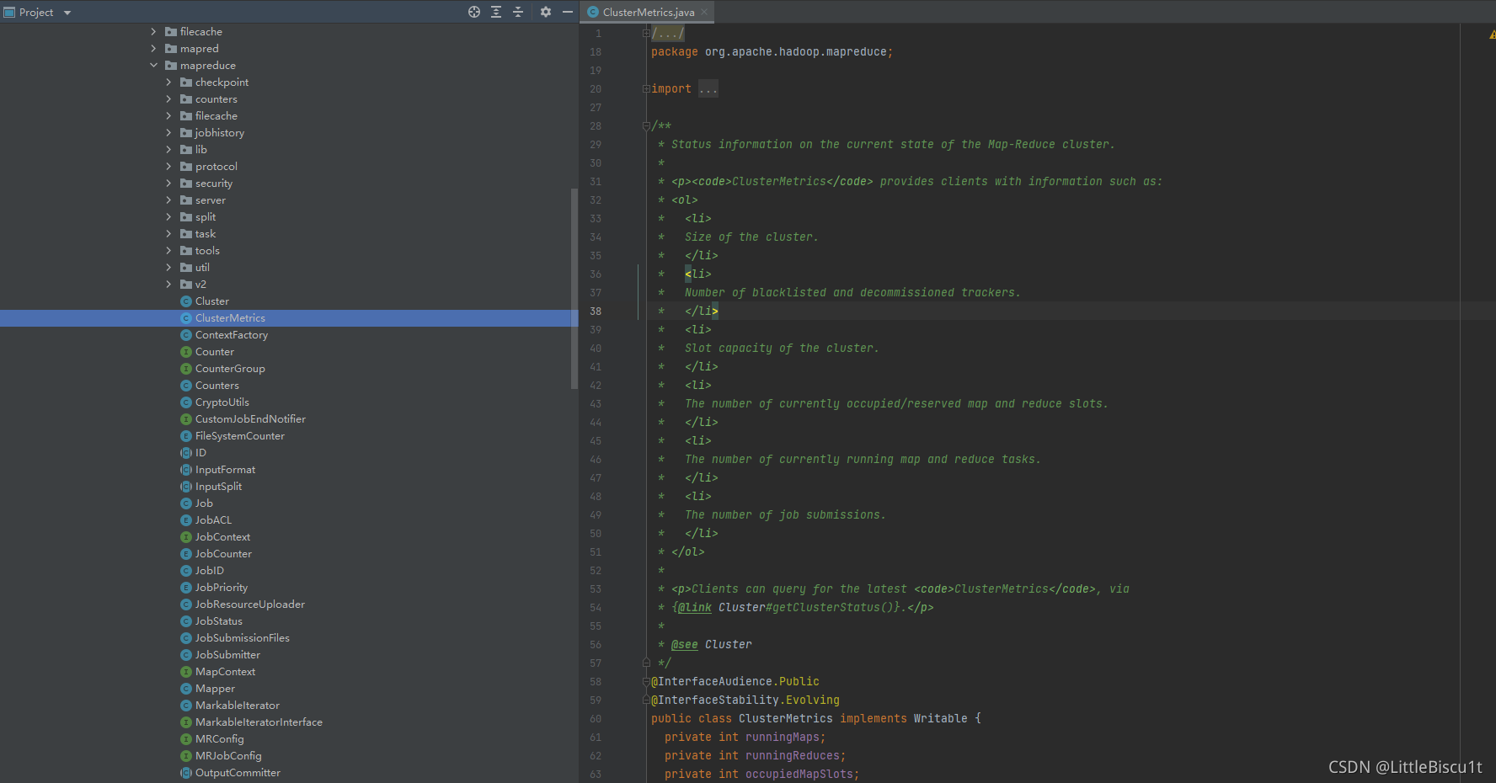
Task: Expand the checkpoint folder
Action: point(168,82)
